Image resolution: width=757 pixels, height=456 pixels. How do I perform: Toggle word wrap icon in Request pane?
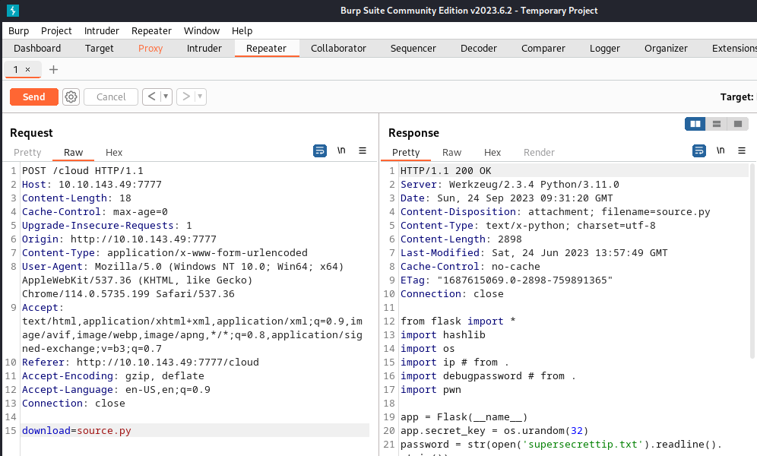click(x=320, y=150)
